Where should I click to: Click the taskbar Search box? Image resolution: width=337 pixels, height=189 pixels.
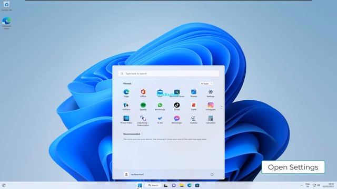click(153, 185)
